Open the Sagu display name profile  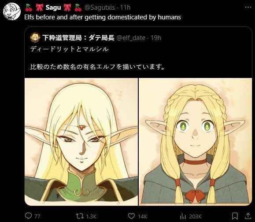coord(53,7)
